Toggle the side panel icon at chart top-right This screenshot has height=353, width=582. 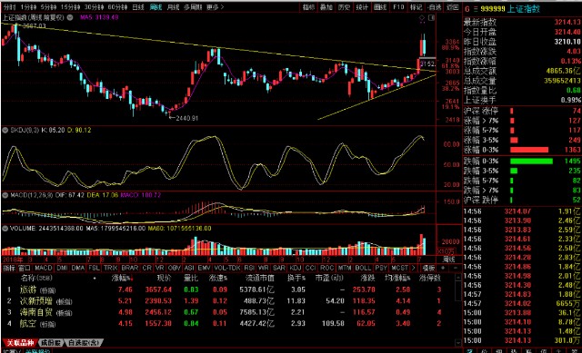coord(431,18)
